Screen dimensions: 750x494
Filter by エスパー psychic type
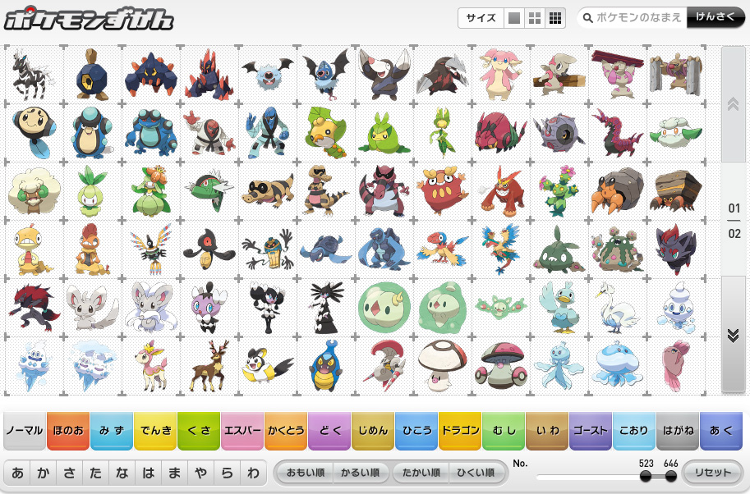point(242,431)
